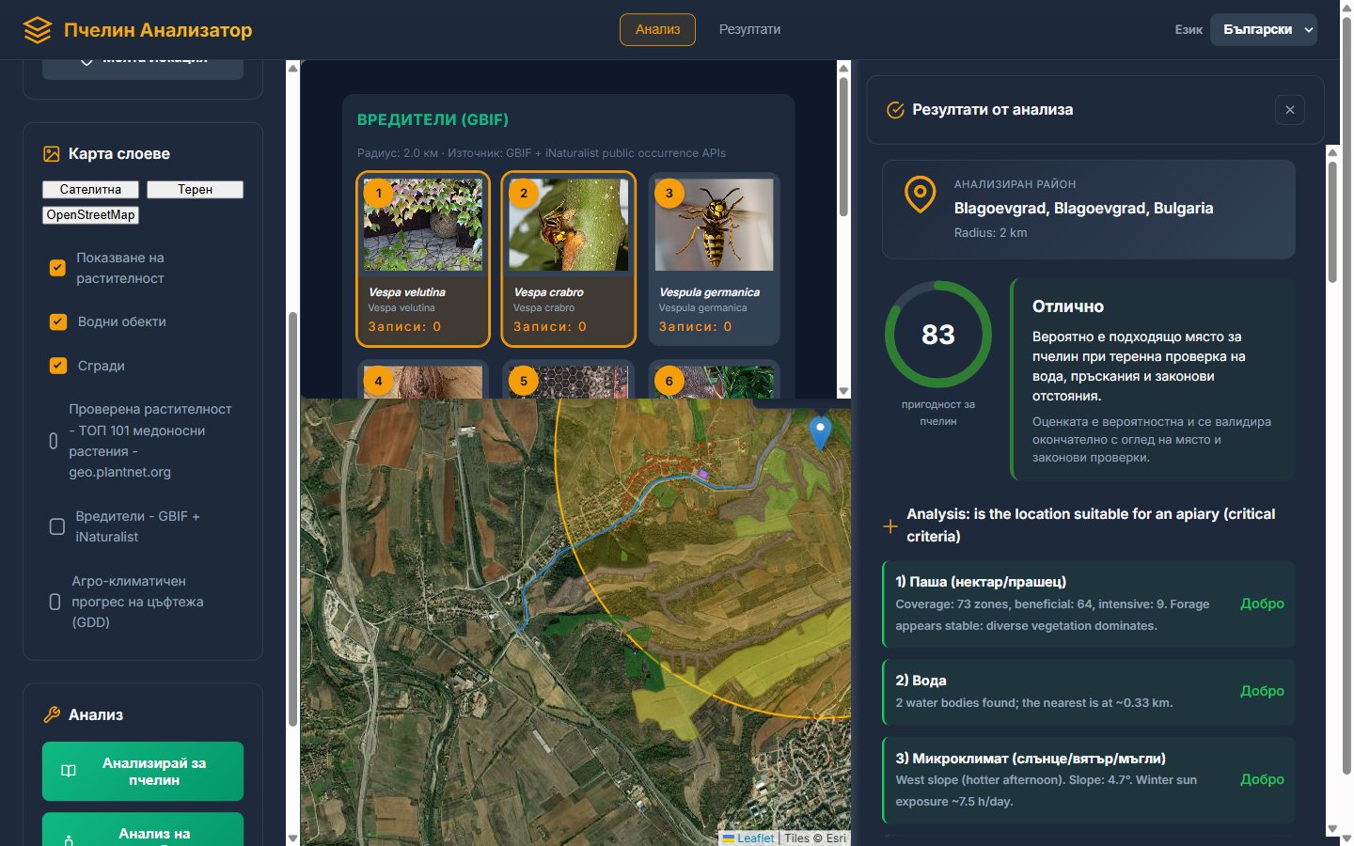1354x846 pixels.
Task: Enable Вредители - GBIF + iNaturalist checkbox
Action: click(57, 526)
